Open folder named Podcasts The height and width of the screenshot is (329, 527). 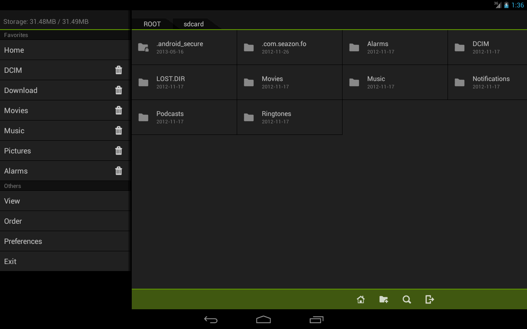point(170,114)
